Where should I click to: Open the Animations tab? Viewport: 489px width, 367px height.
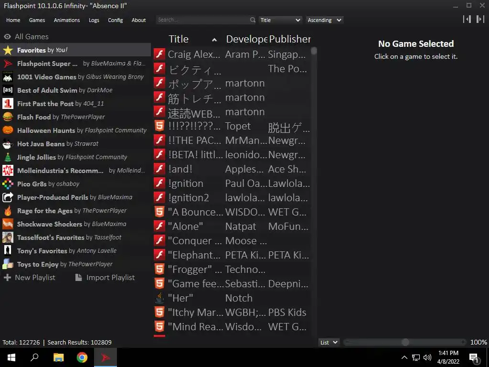click(67, 20)
